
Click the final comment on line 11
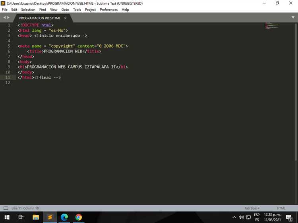point(48,77)
